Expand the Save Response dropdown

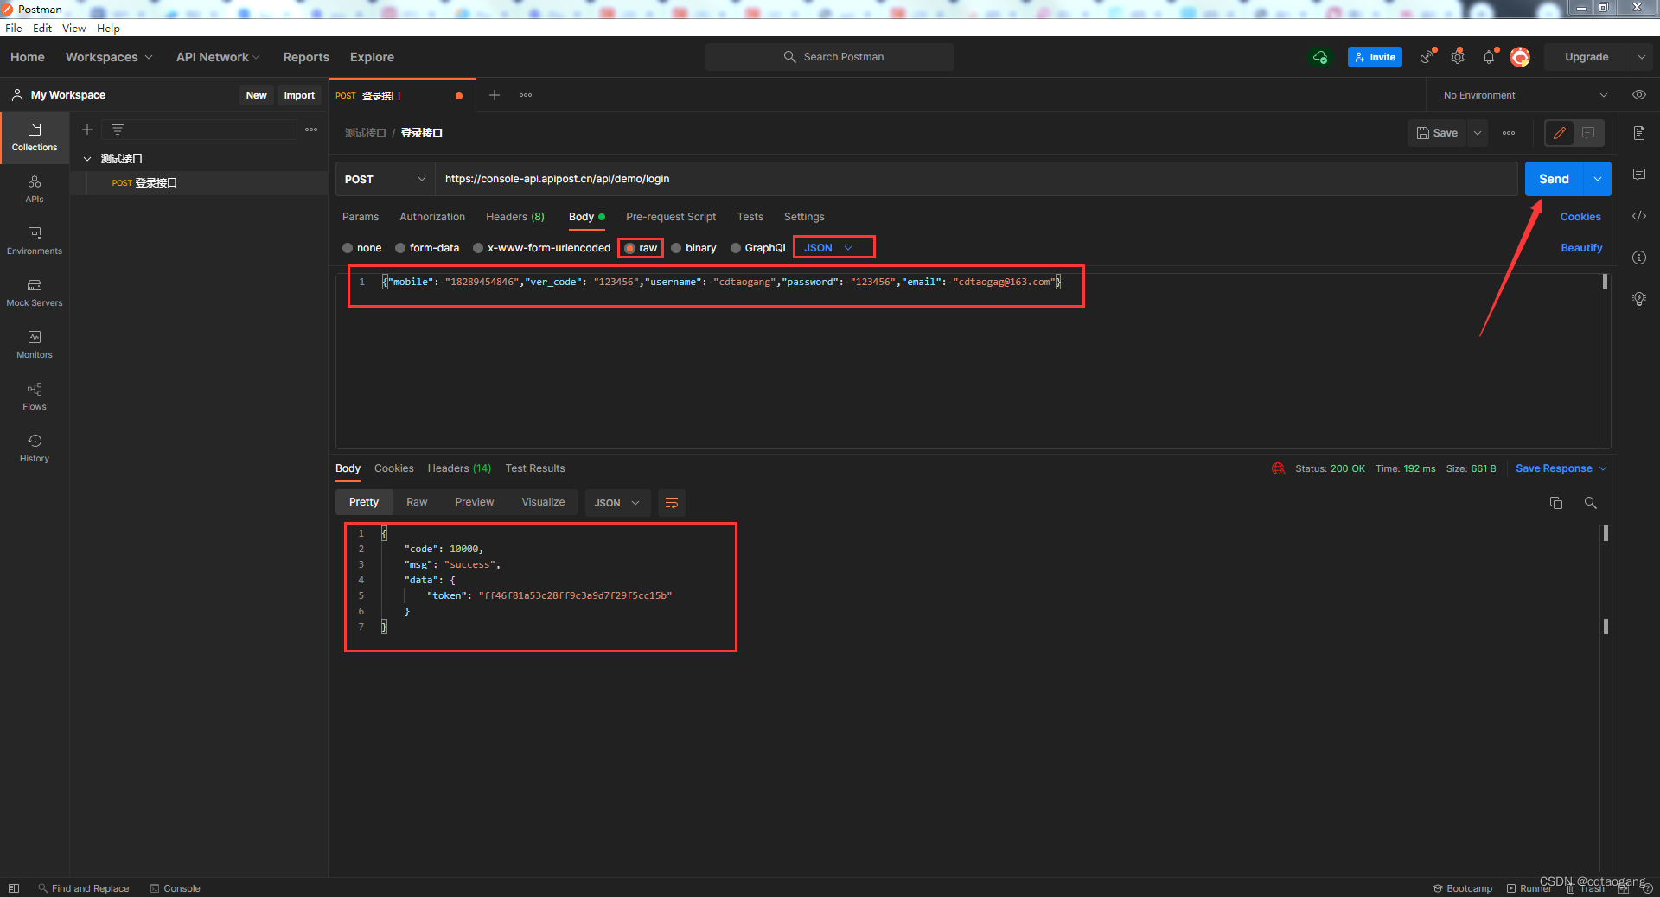[x=1603, y=468]
